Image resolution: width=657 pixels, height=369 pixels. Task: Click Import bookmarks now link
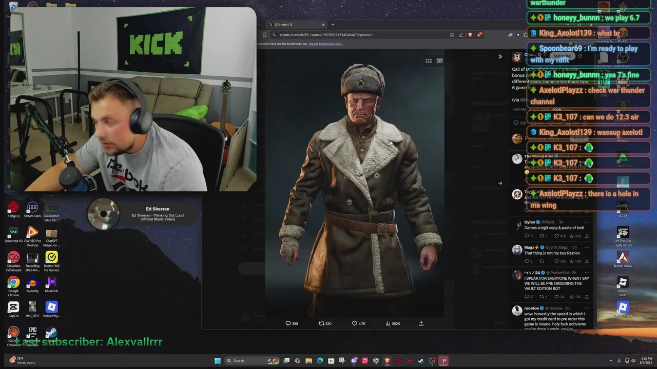(325, 44)
